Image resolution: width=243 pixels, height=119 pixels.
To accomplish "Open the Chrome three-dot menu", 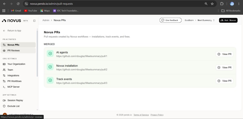I will (239, 4).
